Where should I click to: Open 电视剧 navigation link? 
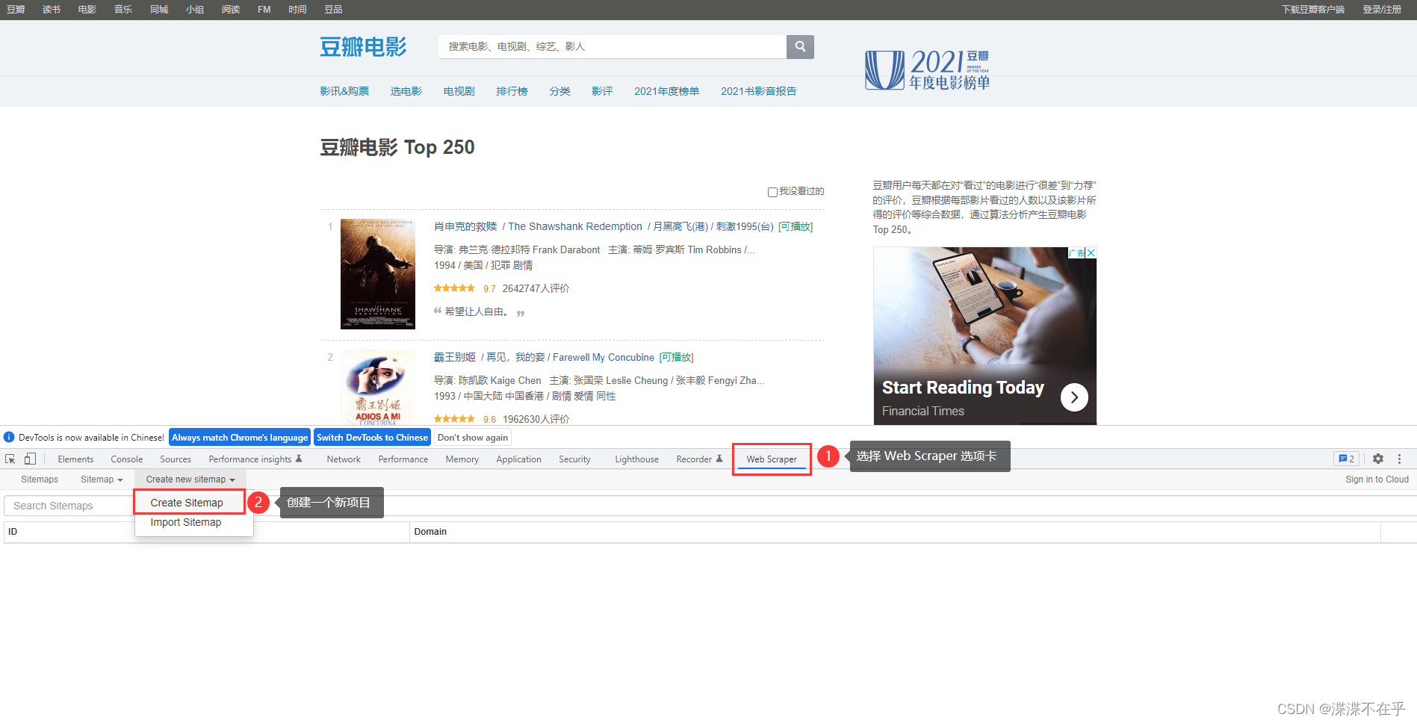click(459, 91)
